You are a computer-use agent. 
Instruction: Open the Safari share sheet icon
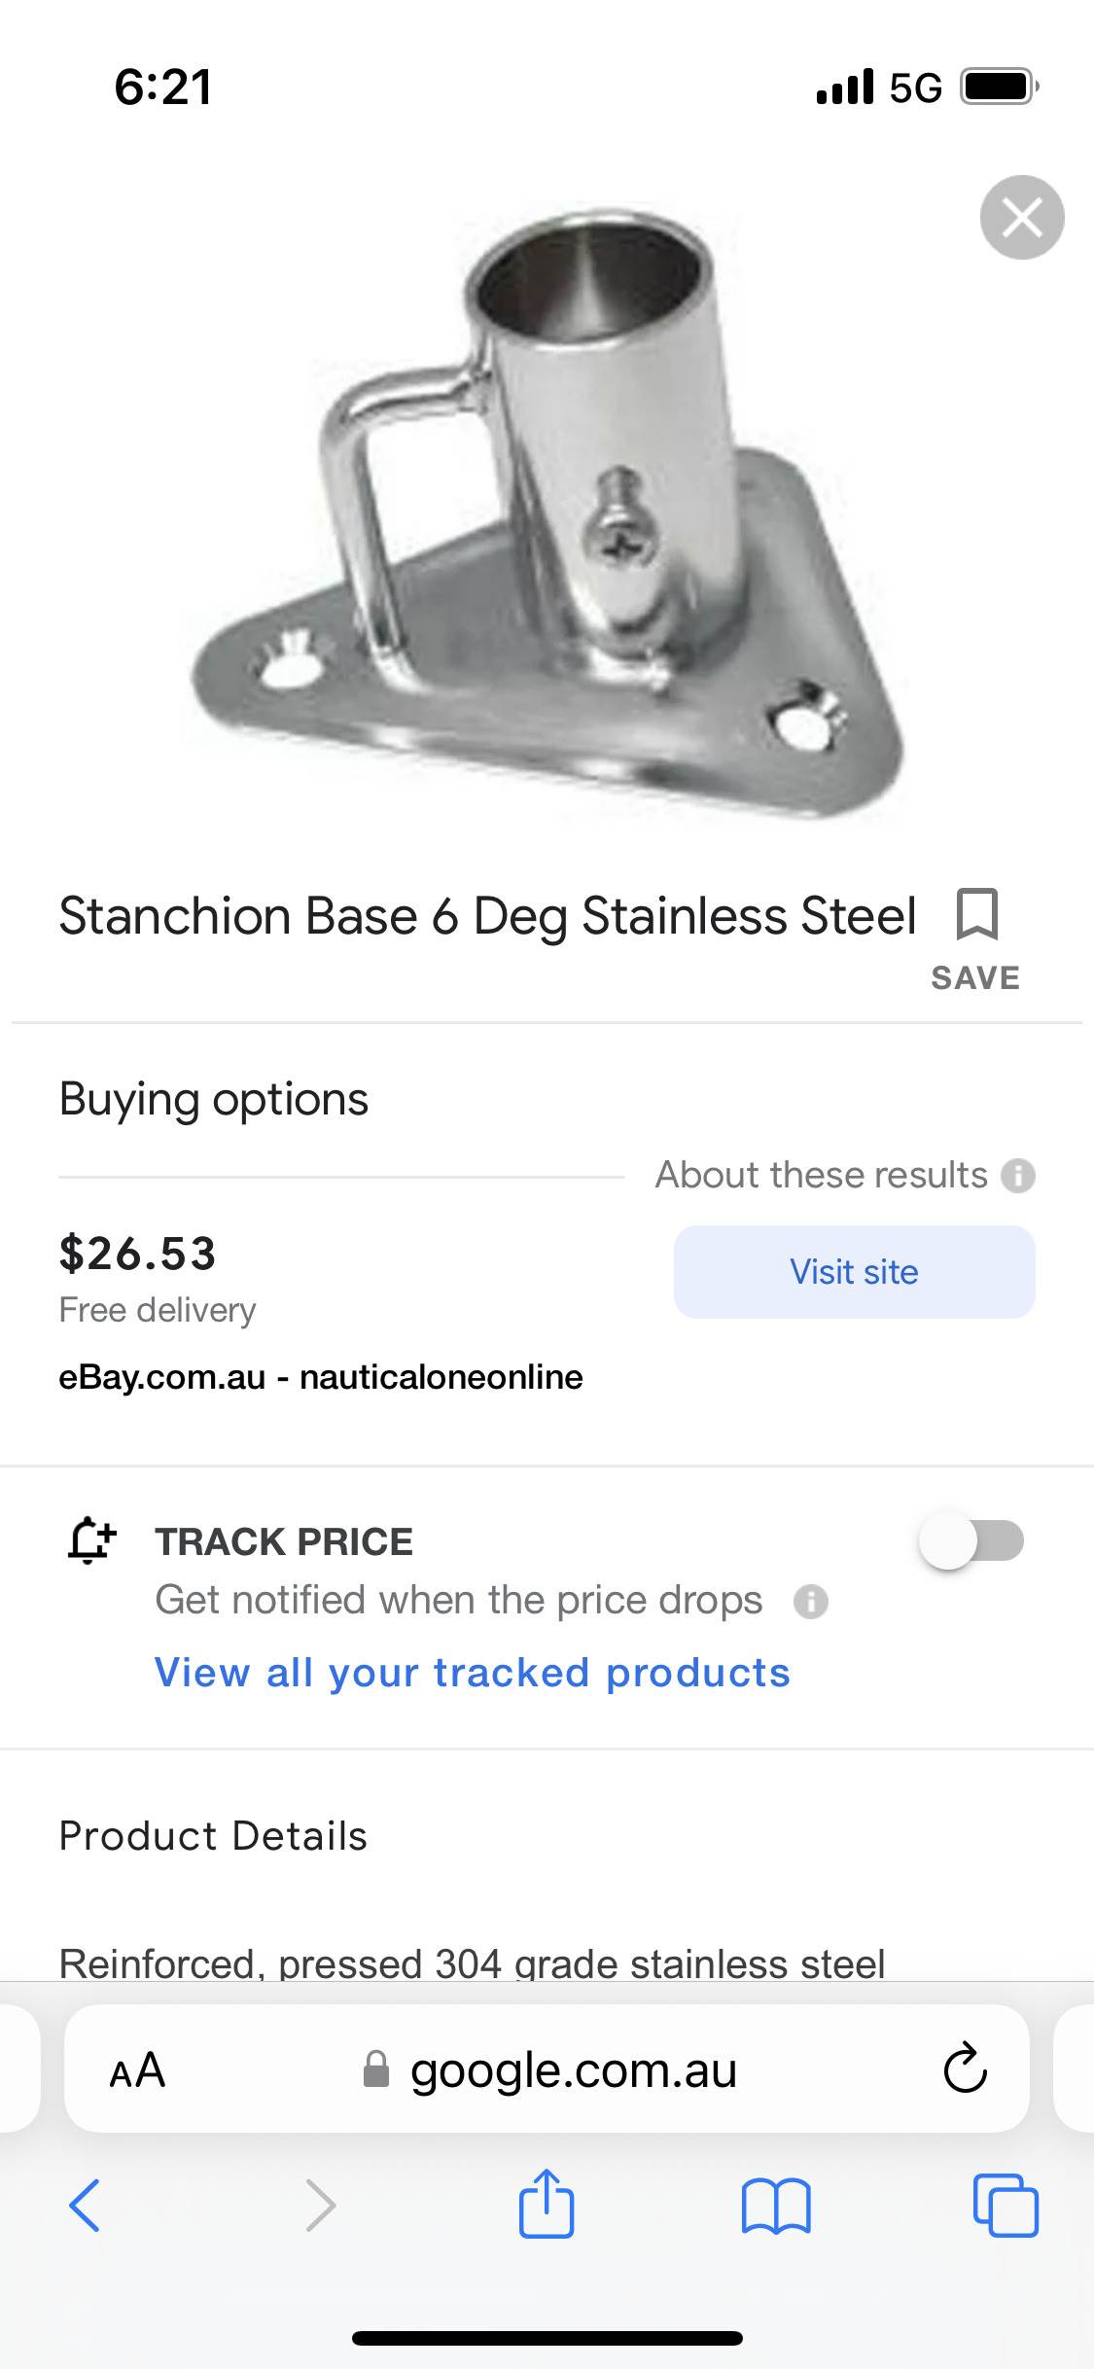547,2205
